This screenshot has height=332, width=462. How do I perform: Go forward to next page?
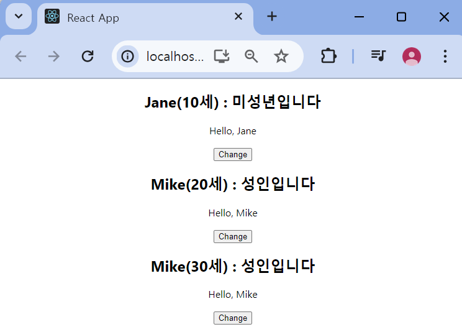54,56
